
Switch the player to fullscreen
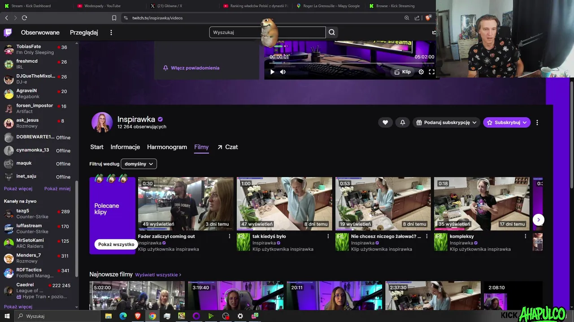[431, 72]
